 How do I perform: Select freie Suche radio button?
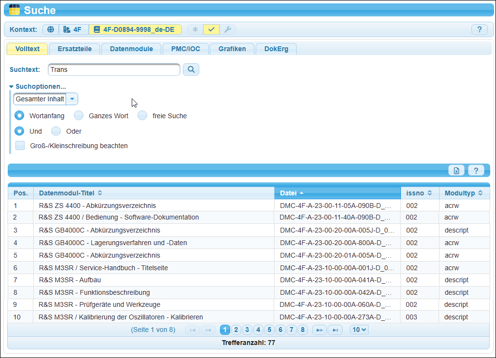click(x=142, y=115)
